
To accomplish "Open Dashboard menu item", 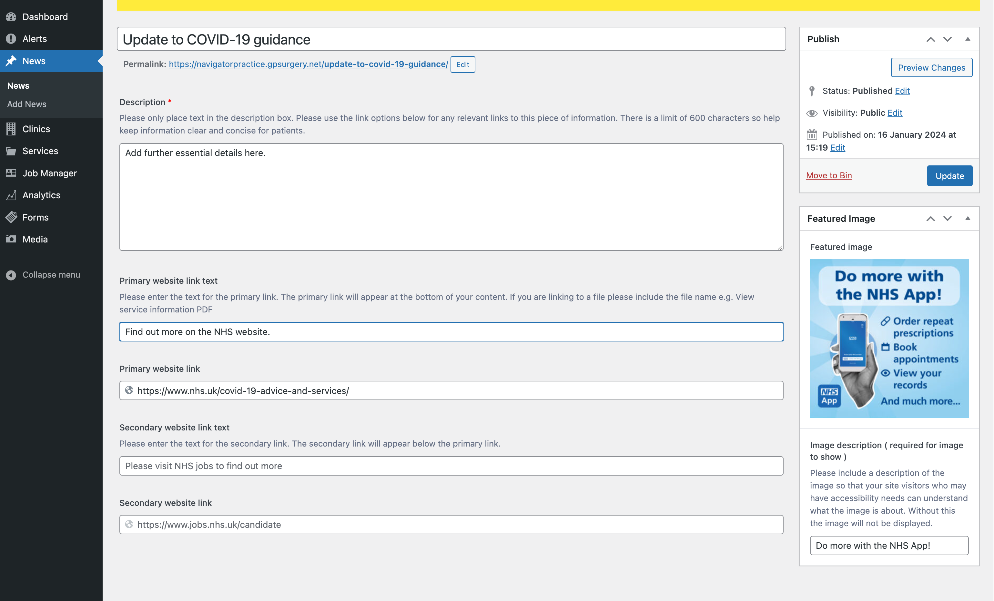I will 51,16.
